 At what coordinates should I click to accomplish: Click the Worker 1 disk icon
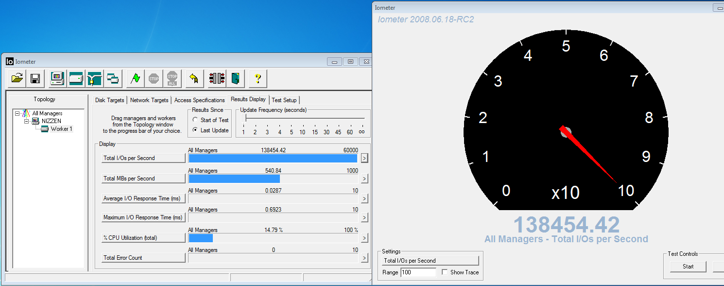(x=45, y=129)
